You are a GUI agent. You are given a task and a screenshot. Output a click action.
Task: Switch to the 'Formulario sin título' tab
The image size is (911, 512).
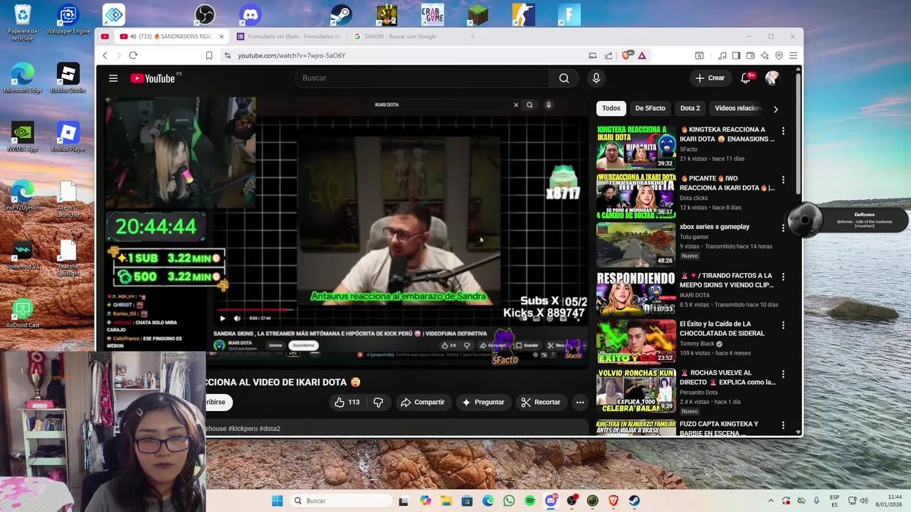pos(289,36)
